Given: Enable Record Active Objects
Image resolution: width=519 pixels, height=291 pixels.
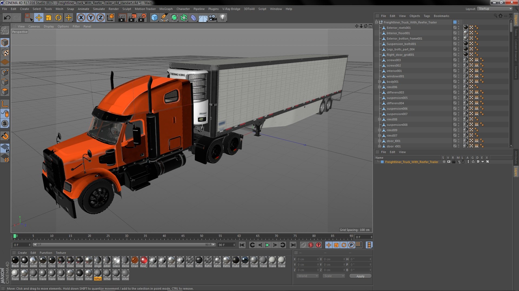Looking at the screenshot, I should 303,245.
